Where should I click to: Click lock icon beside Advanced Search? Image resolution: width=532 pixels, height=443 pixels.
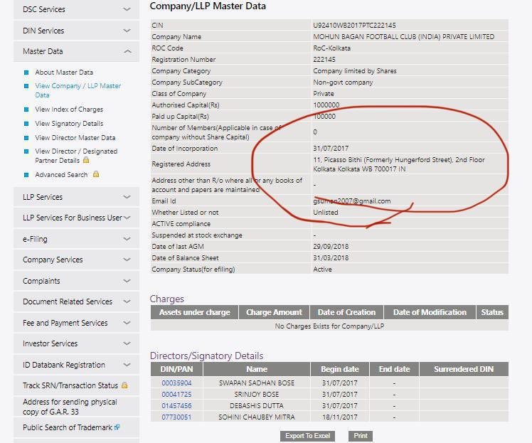pyautogui.click(x=96, y=174)
